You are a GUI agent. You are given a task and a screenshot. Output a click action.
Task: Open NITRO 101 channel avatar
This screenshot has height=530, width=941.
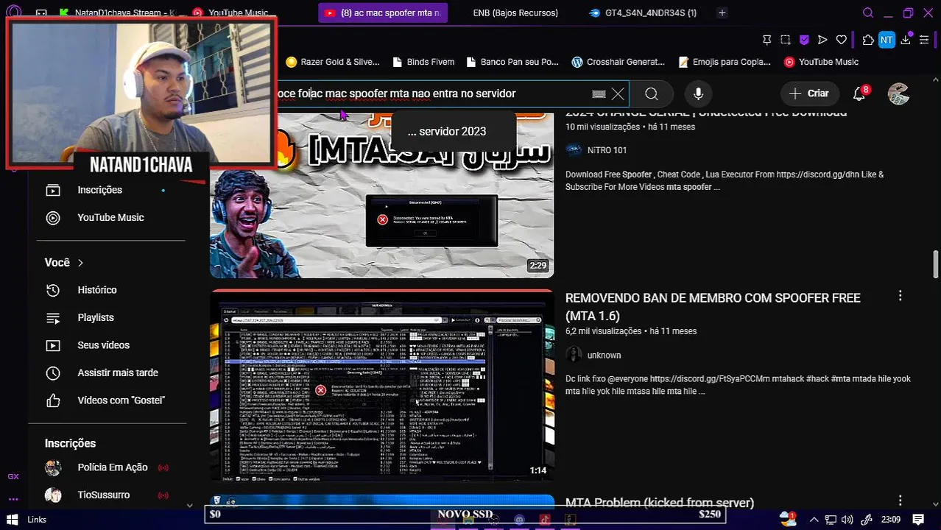pos(574,150)
